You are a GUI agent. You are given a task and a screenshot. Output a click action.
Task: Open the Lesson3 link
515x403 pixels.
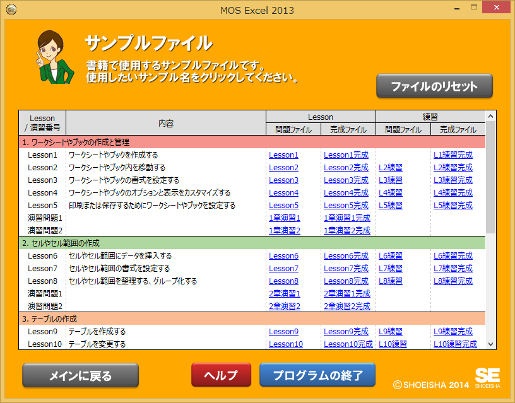pos(283,180)
